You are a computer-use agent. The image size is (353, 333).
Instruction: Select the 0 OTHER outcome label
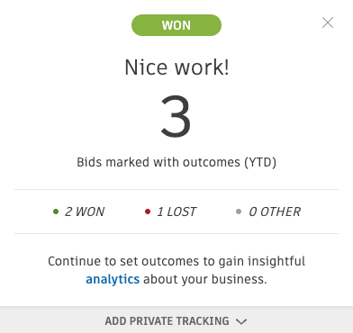pyautogui.click(x=275, y=211)
